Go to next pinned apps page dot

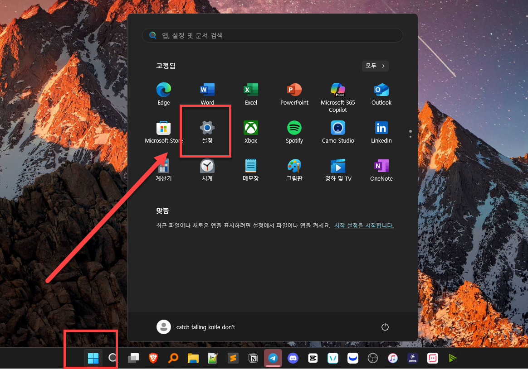click(410, 136)
